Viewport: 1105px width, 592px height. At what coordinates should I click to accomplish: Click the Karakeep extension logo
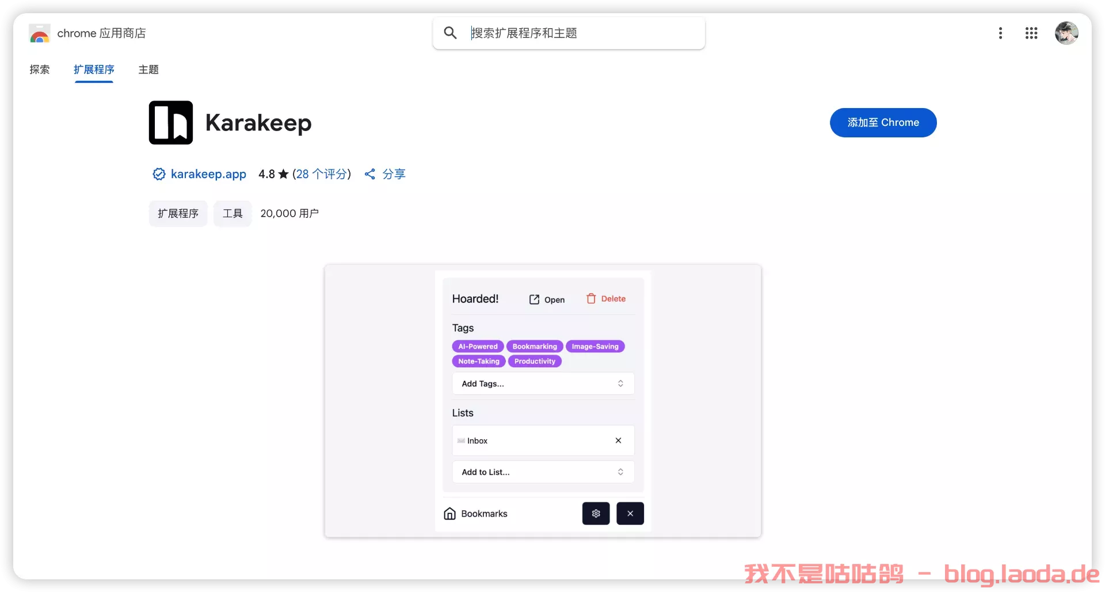[x=171, y=122]
